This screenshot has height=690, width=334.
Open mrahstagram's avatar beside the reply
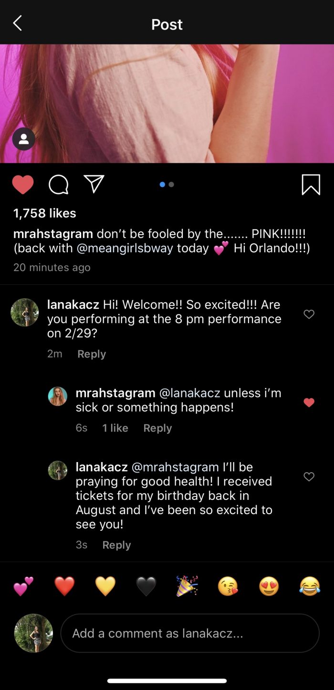[x=58, y=396]
